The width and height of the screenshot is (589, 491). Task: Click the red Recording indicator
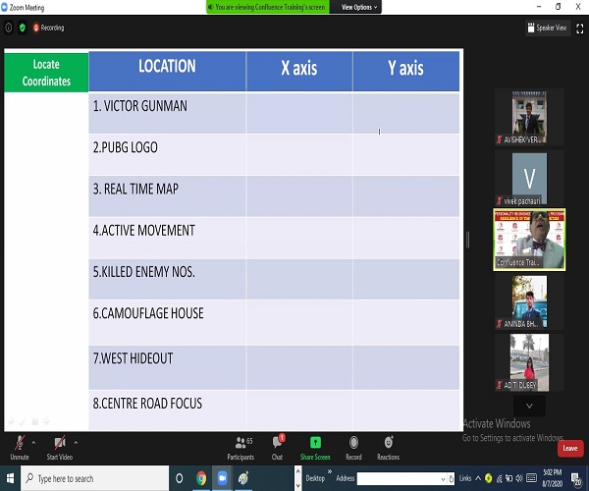pyautogui.click(x=48, y=27)
